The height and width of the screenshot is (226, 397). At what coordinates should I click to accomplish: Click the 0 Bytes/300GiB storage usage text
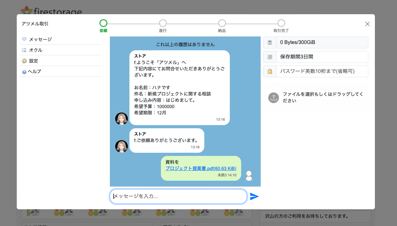(298, 42)
